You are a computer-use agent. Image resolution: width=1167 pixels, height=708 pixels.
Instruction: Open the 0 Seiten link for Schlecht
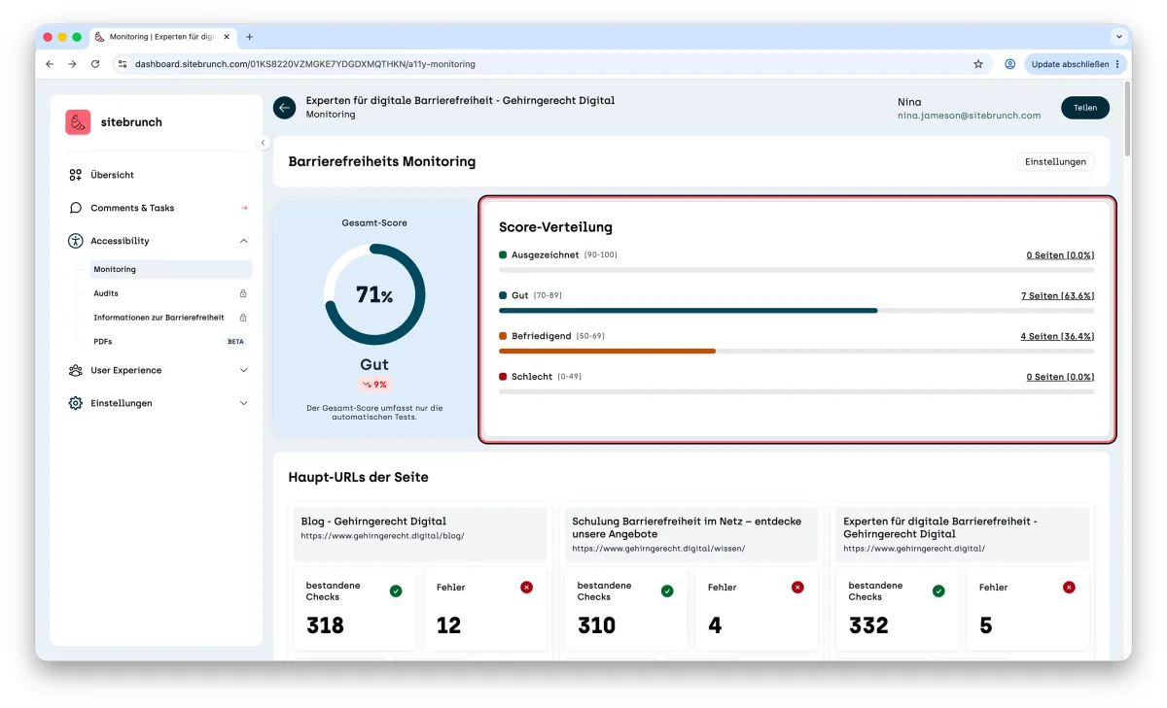(x=1060, y=377)
